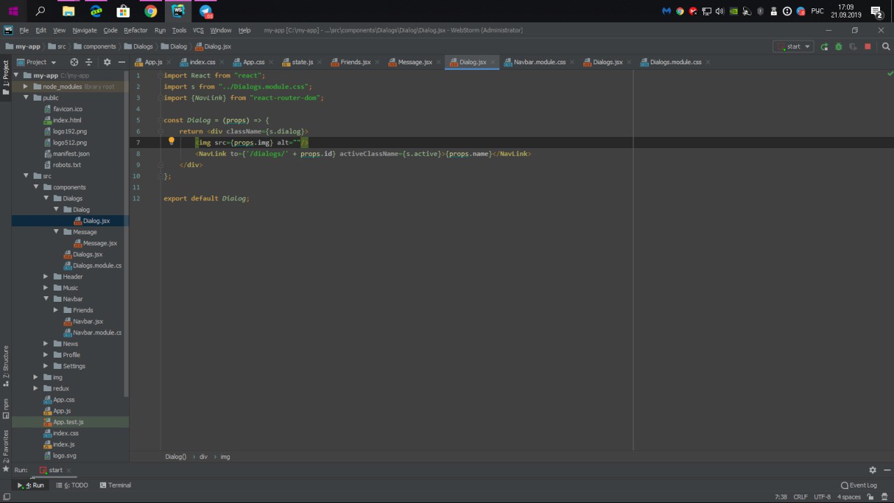
Task: Click the yellow lightbulb intention icon
Action: (x=171, y=142)
